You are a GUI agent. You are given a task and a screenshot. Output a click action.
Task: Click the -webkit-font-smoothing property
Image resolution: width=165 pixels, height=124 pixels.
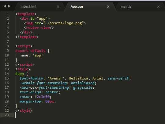43,83
